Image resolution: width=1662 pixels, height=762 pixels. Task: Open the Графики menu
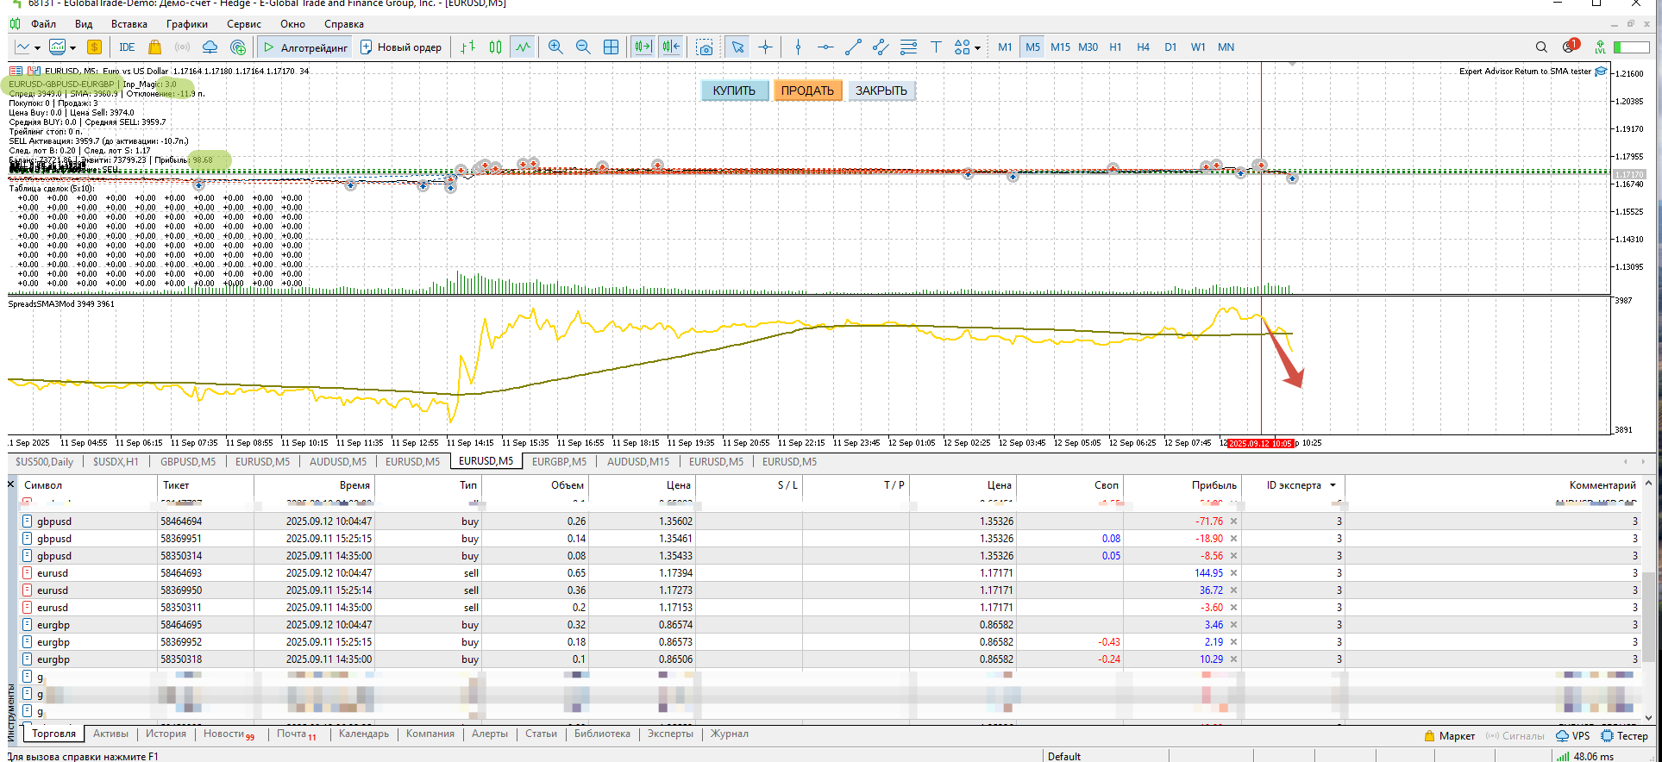click(187, 24)
